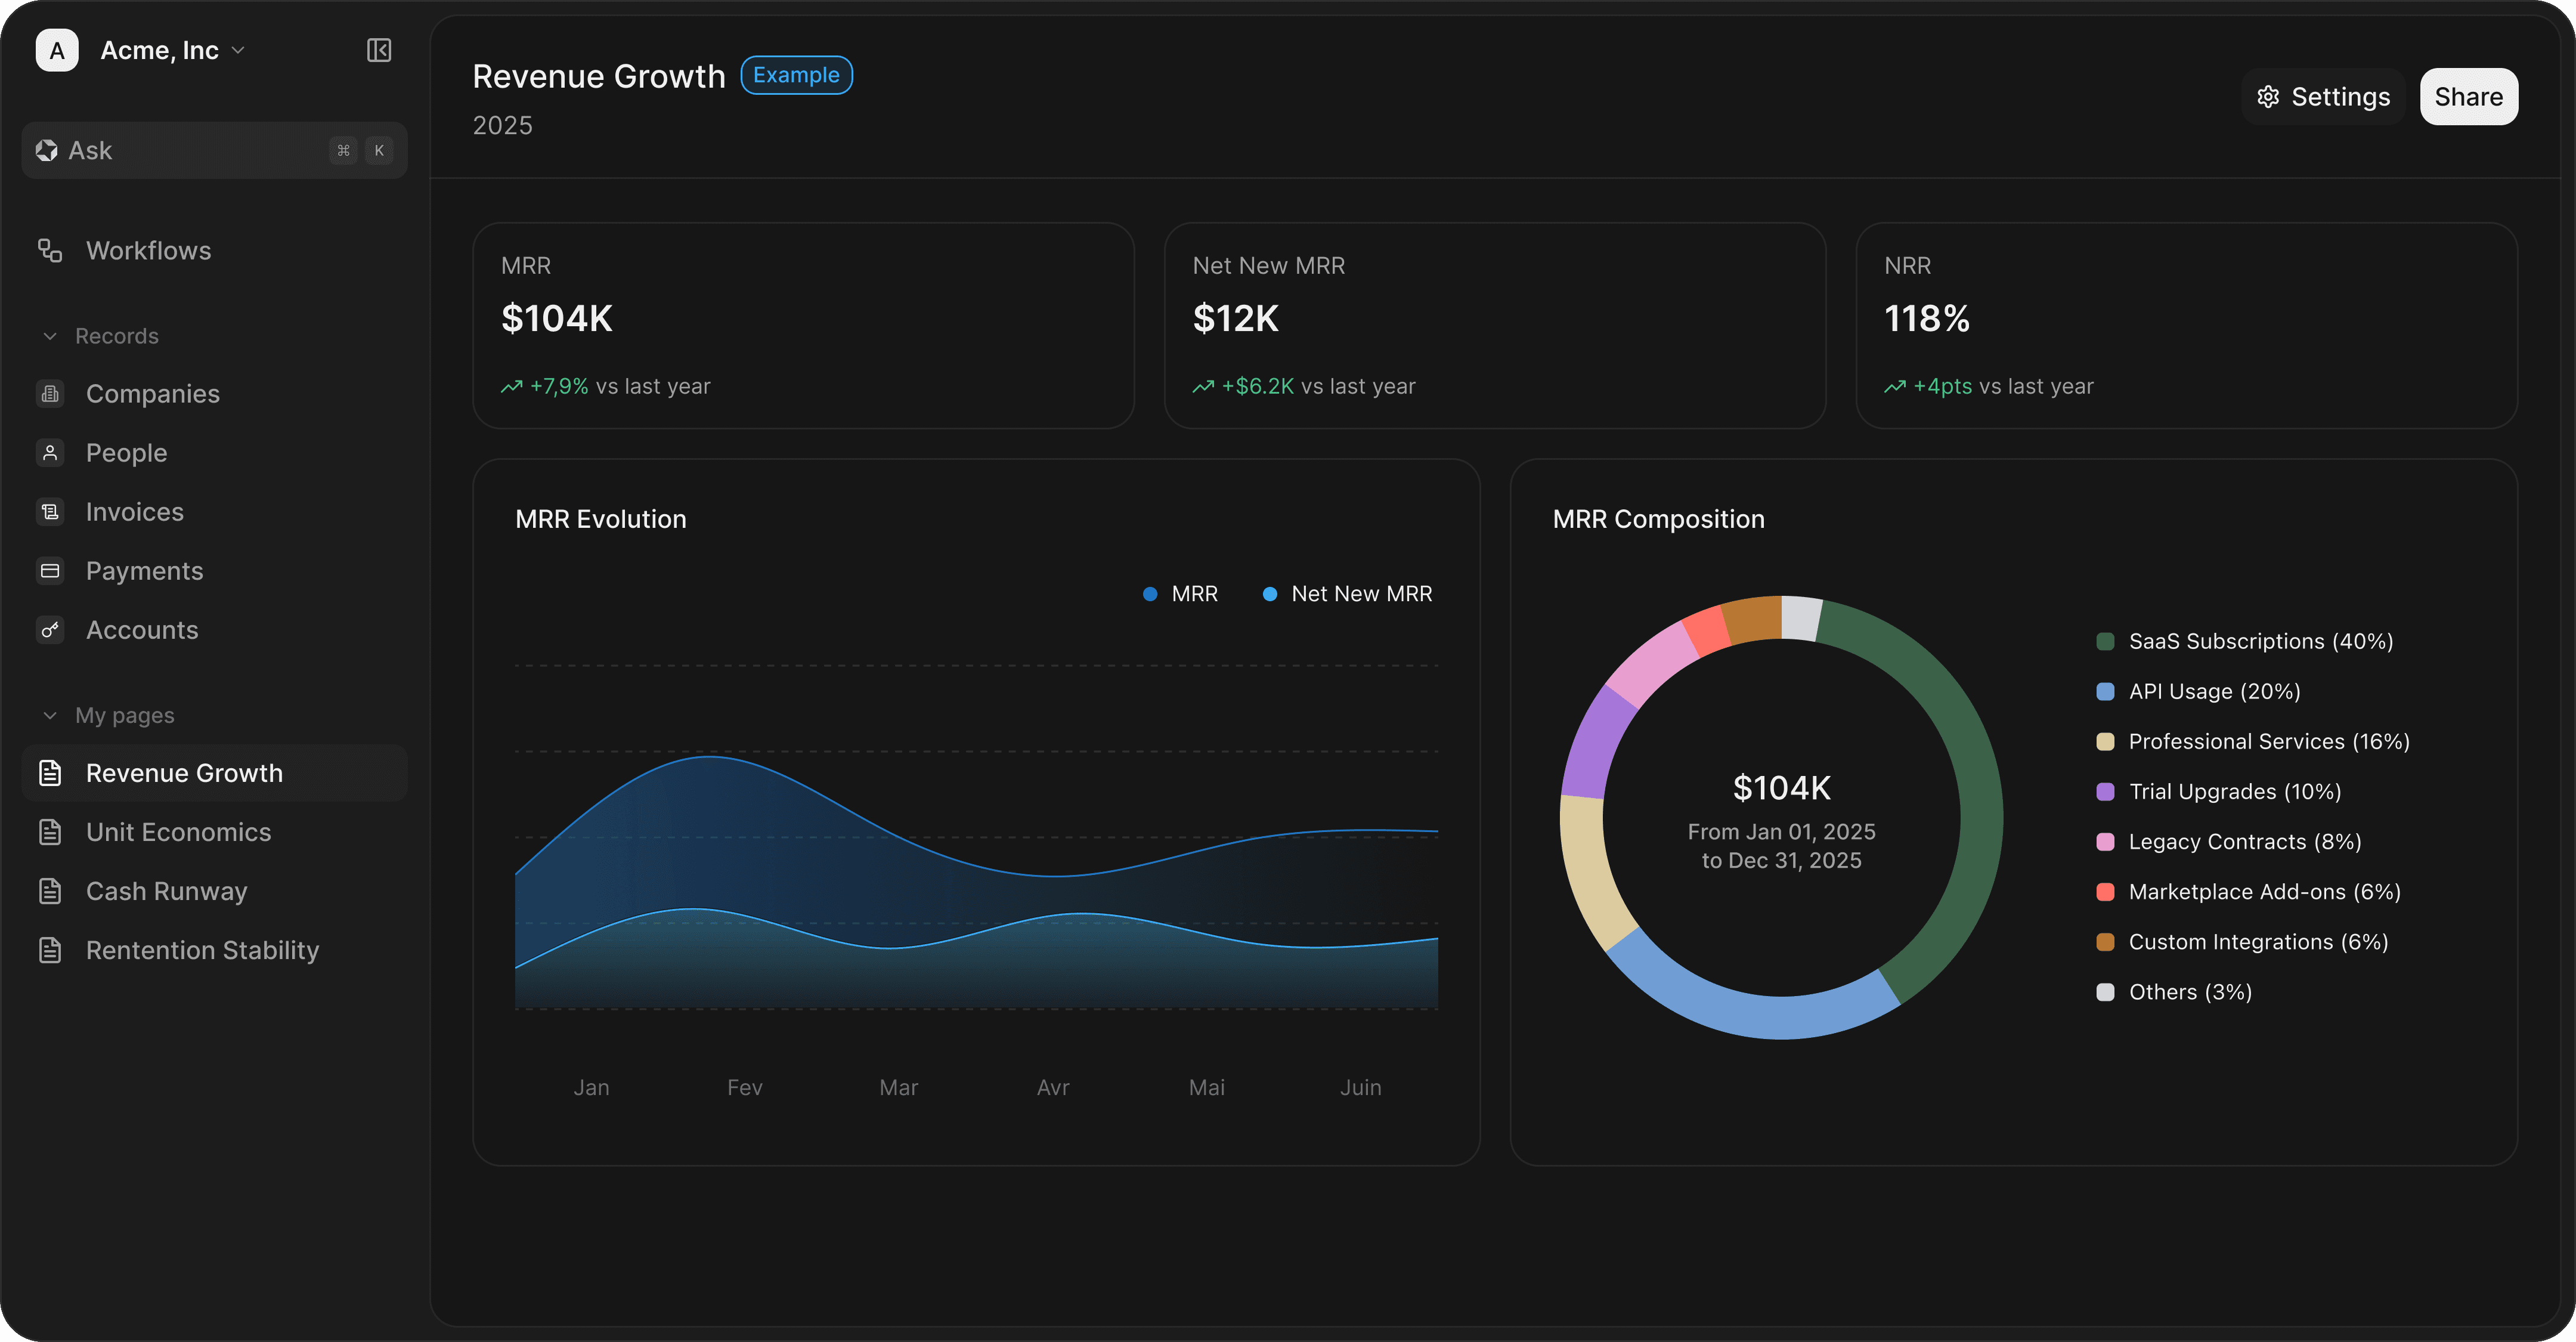Open the Cash Runway page
This screenshot has width=2576, height=1342.
pyautogui.click(x=166, y=891)
